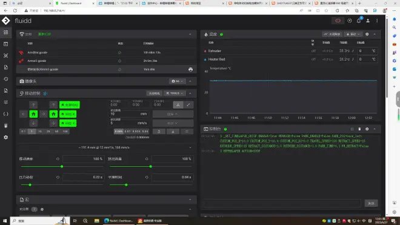Open the Windows Start menu
The height and width of the screenshot is (225, 400).
point(5,221)
